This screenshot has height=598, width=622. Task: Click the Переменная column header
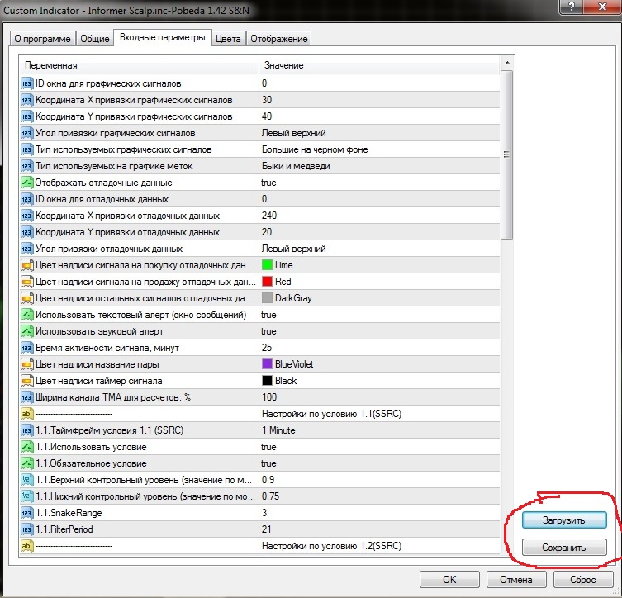[x=140, y=65]
